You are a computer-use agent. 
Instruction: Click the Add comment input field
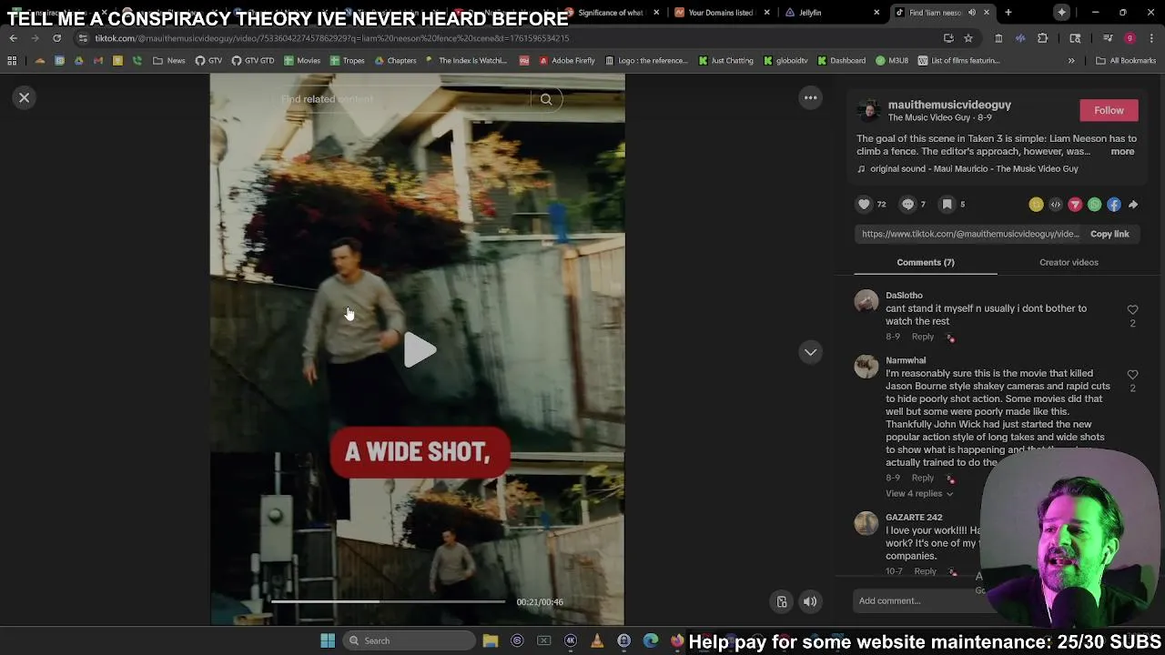915,600
